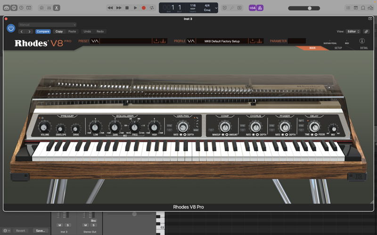The height and width of the screenshot is (235, 377).
Task: Click the DELAY MIX knob
Action: click(334, 129)
